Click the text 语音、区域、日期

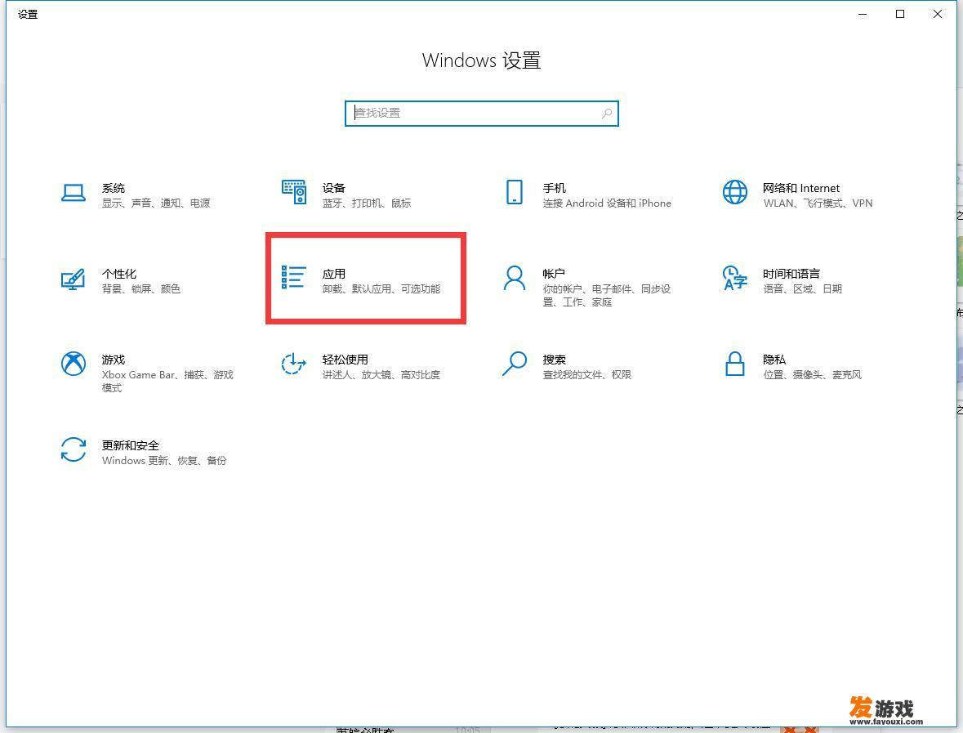802,288
